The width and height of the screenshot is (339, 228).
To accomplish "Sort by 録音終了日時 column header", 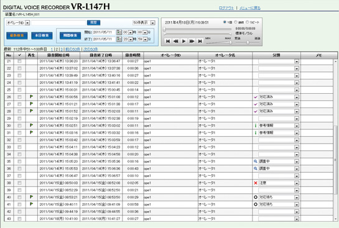I will [x=101, y=55].
